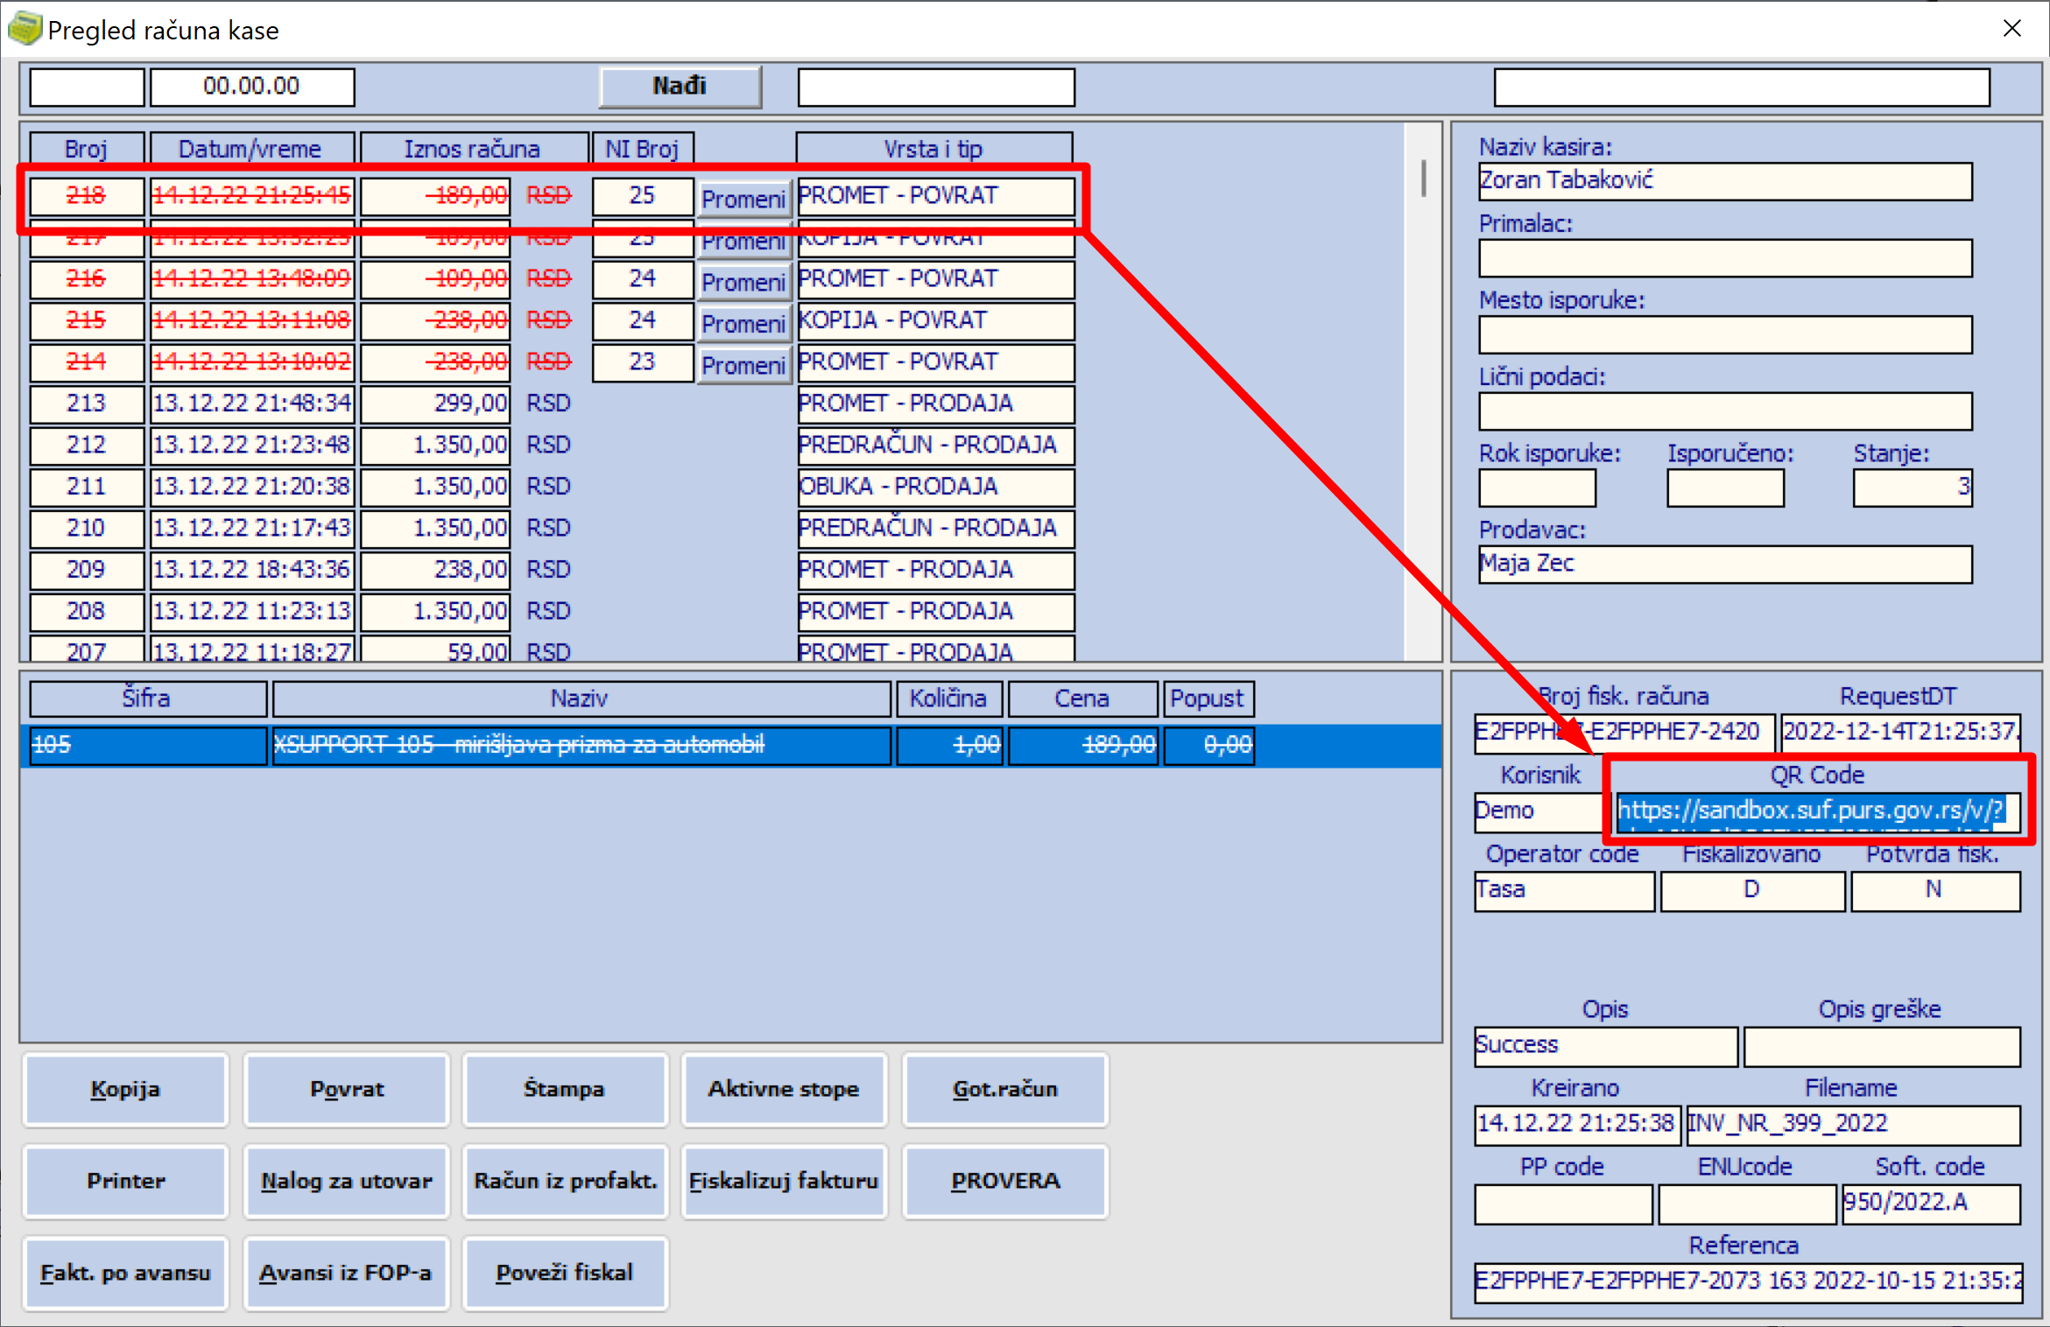Click the time search field 00.00.00

[252, 87]
